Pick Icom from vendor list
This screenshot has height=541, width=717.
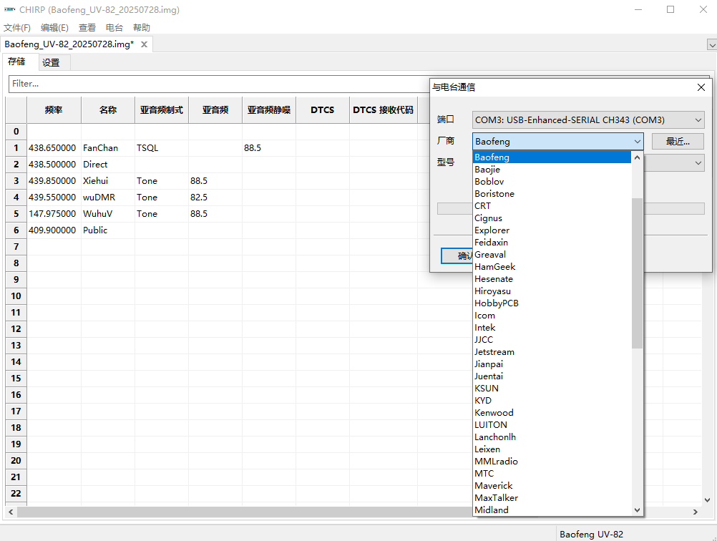click(552, 316)
